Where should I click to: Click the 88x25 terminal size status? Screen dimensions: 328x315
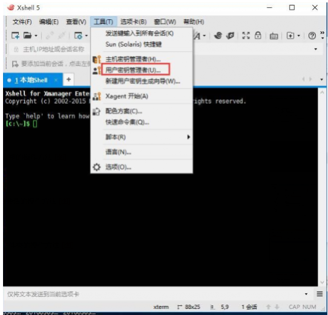coord(189,307)
